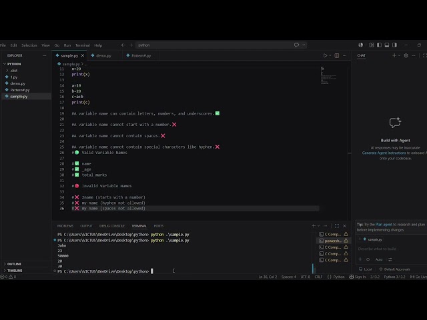Switch to the Pattern#.py editor tab
Screen dimensions: 427x320
[141, 55]
